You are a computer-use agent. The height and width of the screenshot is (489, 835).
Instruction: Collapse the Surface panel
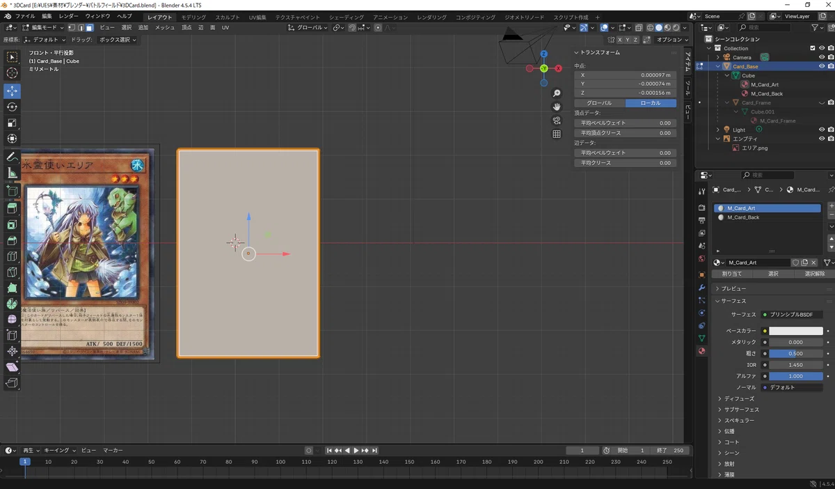[x=733, y=301]
